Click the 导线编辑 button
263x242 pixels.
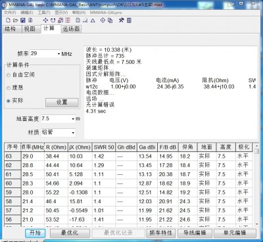[x=195, y=233]
